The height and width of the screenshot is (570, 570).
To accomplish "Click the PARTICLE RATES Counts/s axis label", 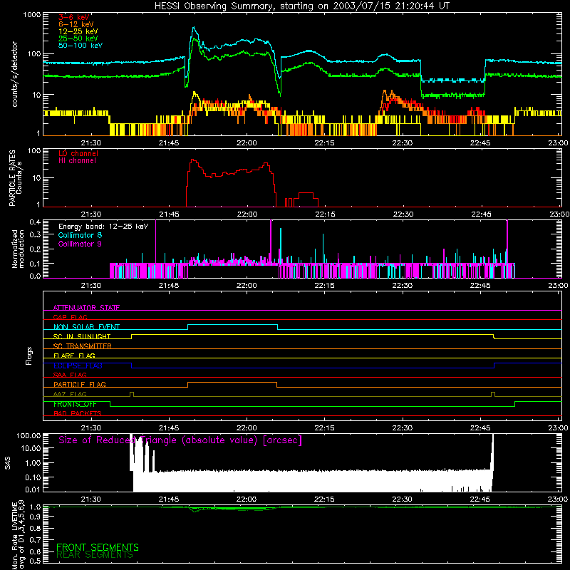I will pyautogui.click(x=15, y=177).
